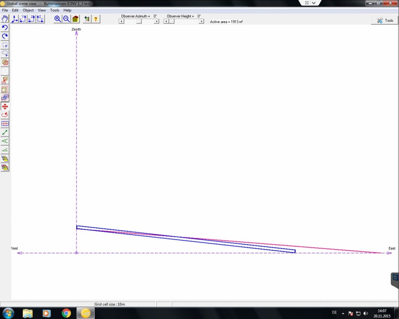This screenshot has width=399, height=319.
Task: Click the Tools button at top right
Action: coord(385,20)
